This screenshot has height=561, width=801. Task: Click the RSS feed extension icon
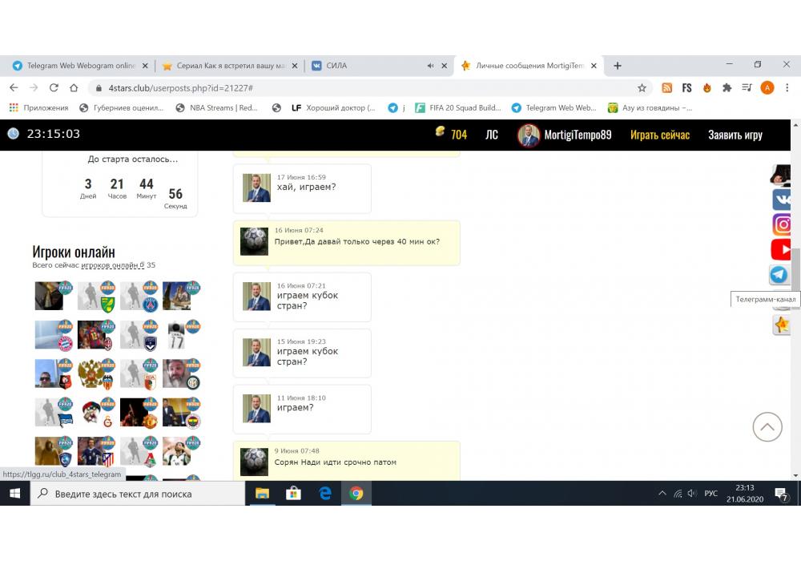pos(666,88)
